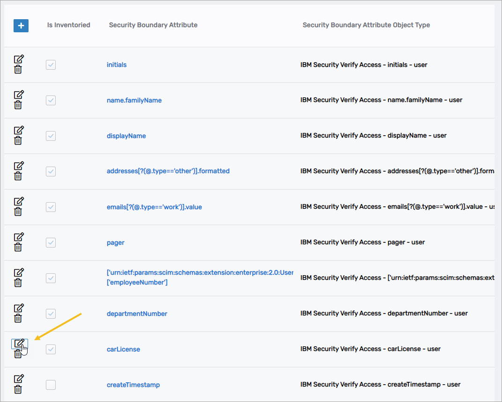Edit the createTimestamp attribute row
Image resolution: width=502 pixels, height=402 pixels.
(19, 379)
